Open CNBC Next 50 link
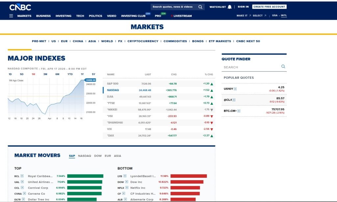The height and width of the screenshot is (202, 337). coord(248,41)
